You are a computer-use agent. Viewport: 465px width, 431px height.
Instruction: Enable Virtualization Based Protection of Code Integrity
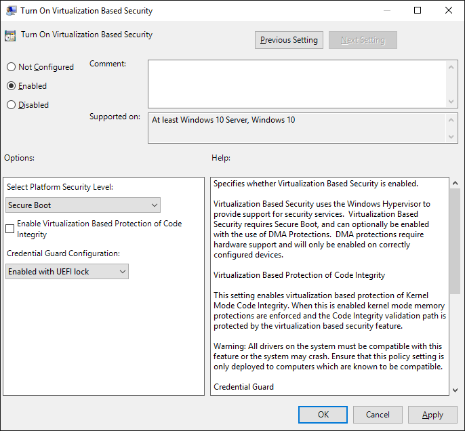click(10, 229)
